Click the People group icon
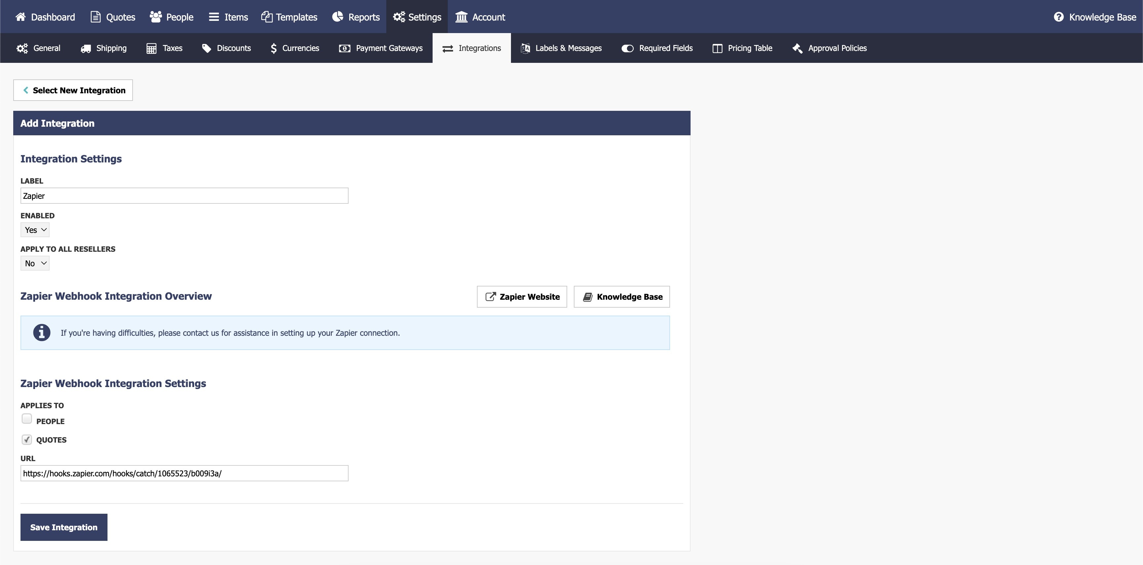Screen dimensions: 1143x565 coord(155,17)
